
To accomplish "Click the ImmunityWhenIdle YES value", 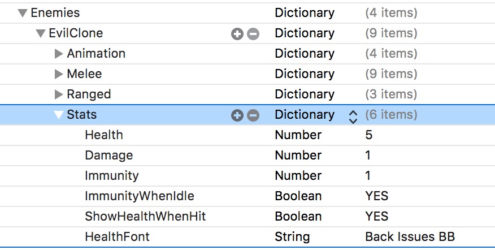I will coord(377,196).
